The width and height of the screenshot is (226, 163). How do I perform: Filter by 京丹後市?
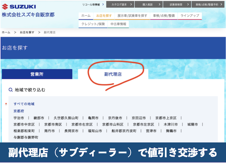coord(115,118)
